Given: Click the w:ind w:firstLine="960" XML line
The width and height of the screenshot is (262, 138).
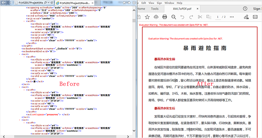Looking at the screenshot, I should click(56, 16).
